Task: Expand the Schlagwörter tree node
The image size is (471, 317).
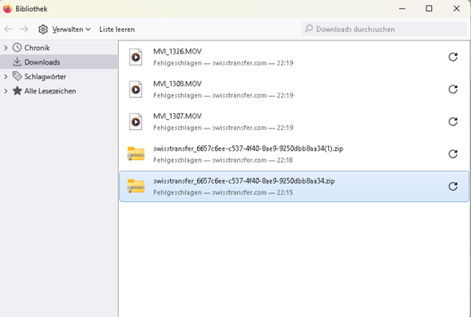Action: coord(6,77)
